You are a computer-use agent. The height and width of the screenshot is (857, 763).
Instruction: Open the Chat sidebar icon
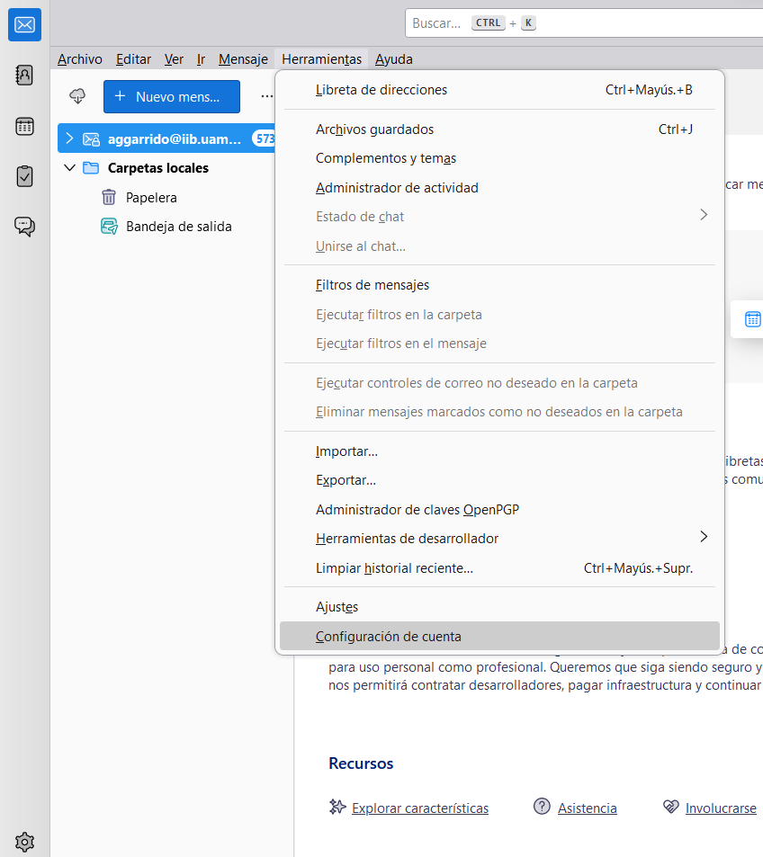[24, 227]
